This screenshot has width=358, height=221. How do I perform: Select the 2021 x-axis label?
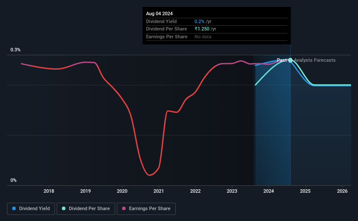coord(159,191)
